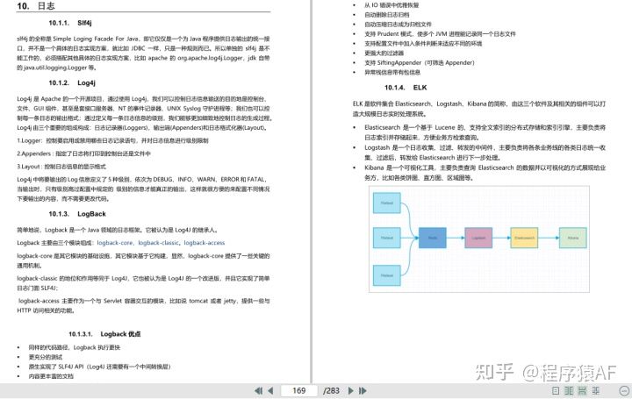Go to the previous page
This screenshot has height=399, width=632.
click(270, 390)
